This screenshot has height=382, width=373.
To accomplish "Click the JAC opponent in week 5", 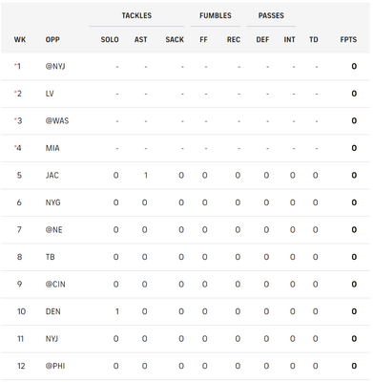I will pos(52,176).
